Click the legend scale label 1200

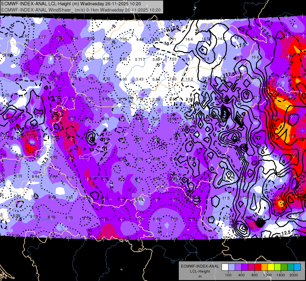(x=268, y=275)
